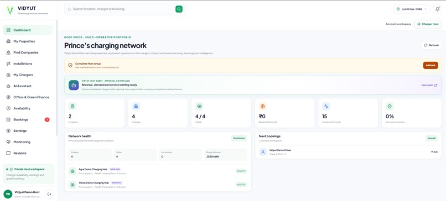The width and height of the screenshot is (446, 201).
Task: Open notifications via the bell icon
Action: (437, 9)
